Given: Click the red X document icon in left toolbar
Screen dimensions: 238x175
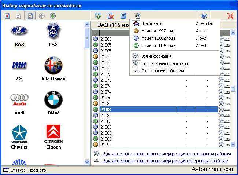Looking at the screenshot, I should pyautogui.click(x=7, y=16).
